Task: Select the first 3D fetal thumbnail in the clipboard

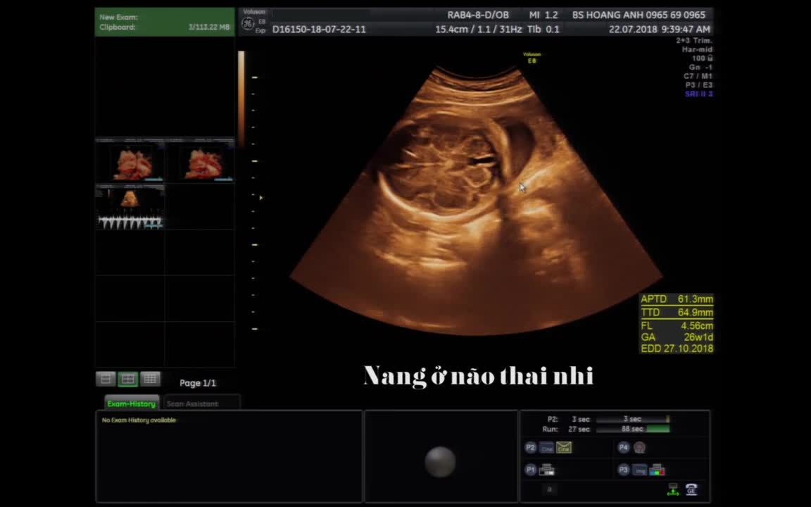Action: [x=130, y=161]
